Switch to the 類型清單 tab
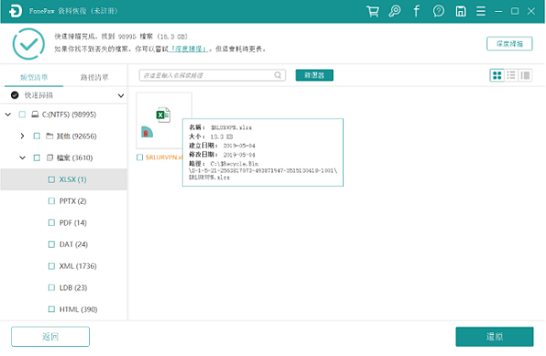546x356 pixels. coord(34,77)
